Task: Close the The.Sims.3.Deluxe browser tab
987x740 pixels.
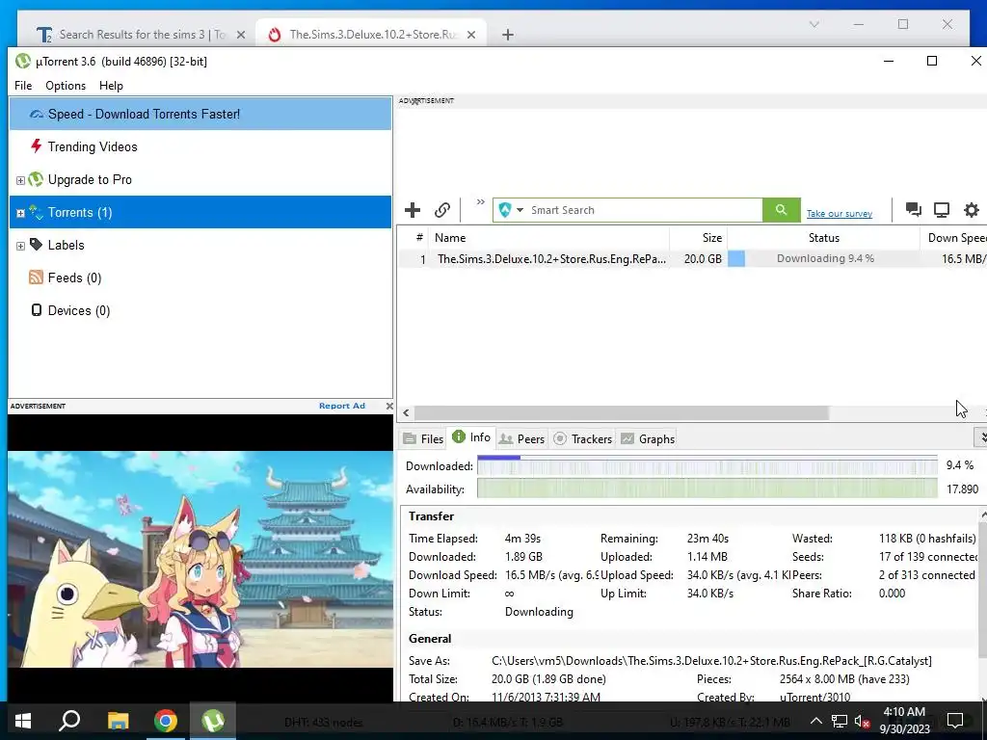Action: [x=470, y=36]
